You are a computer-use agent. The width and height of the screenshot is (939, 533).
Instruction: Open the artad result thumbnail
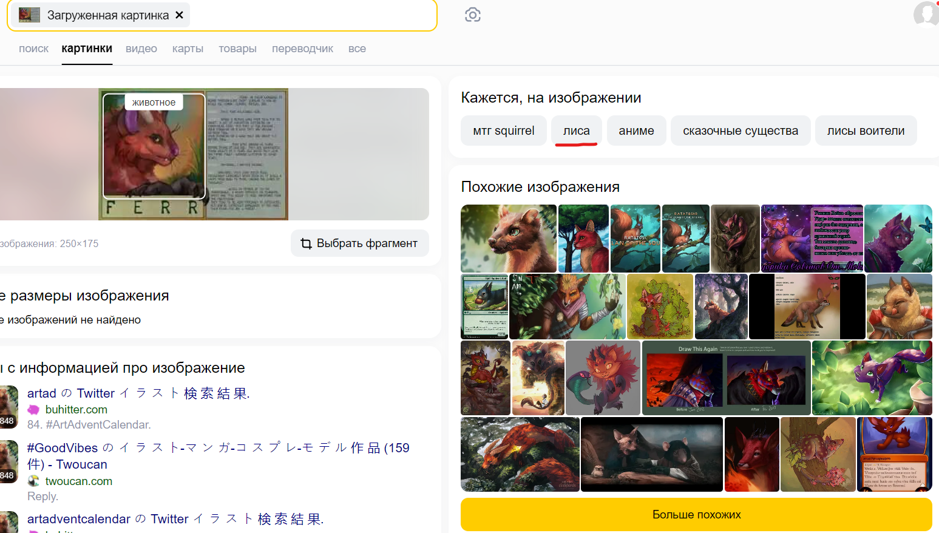click(x=8, y=407)
